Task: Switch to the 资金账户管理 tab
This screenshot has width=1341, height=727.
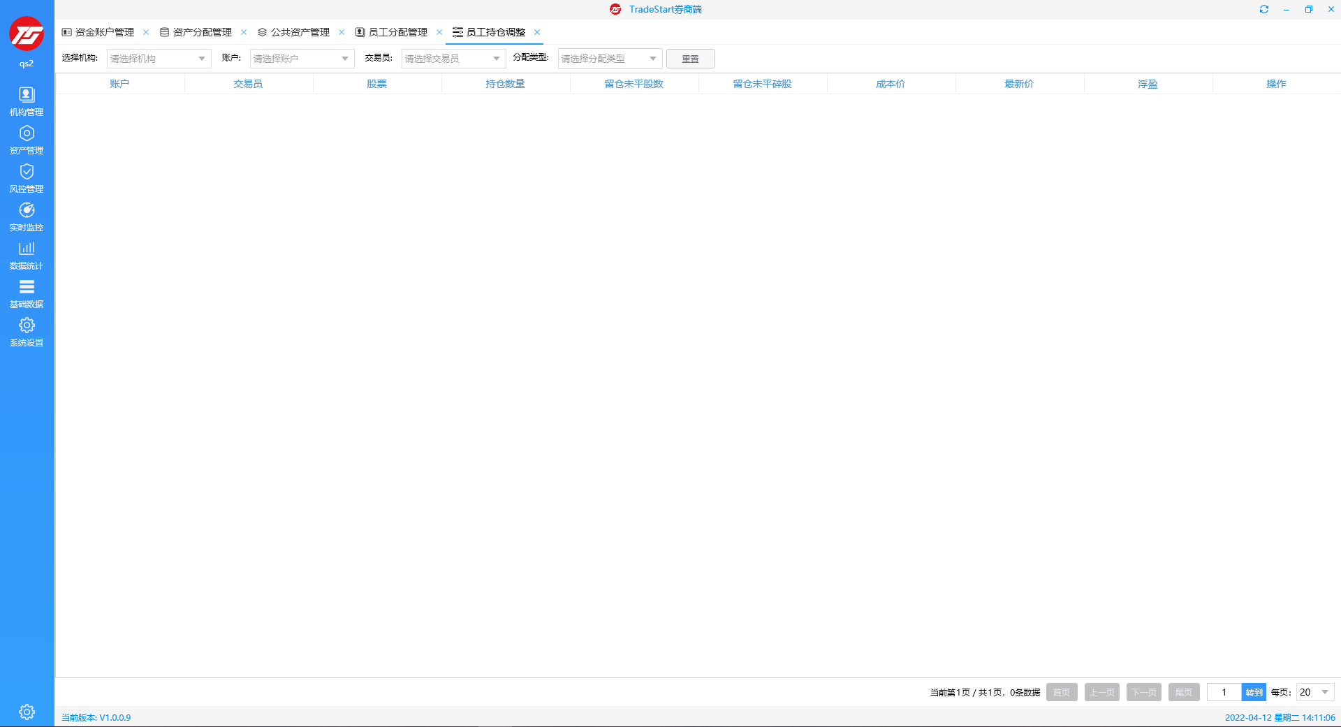Action: point(104,32)
